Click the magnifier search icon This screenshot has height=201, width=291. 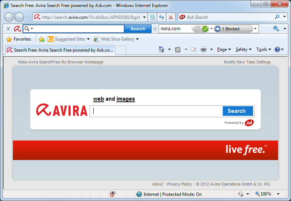[277, 17]
